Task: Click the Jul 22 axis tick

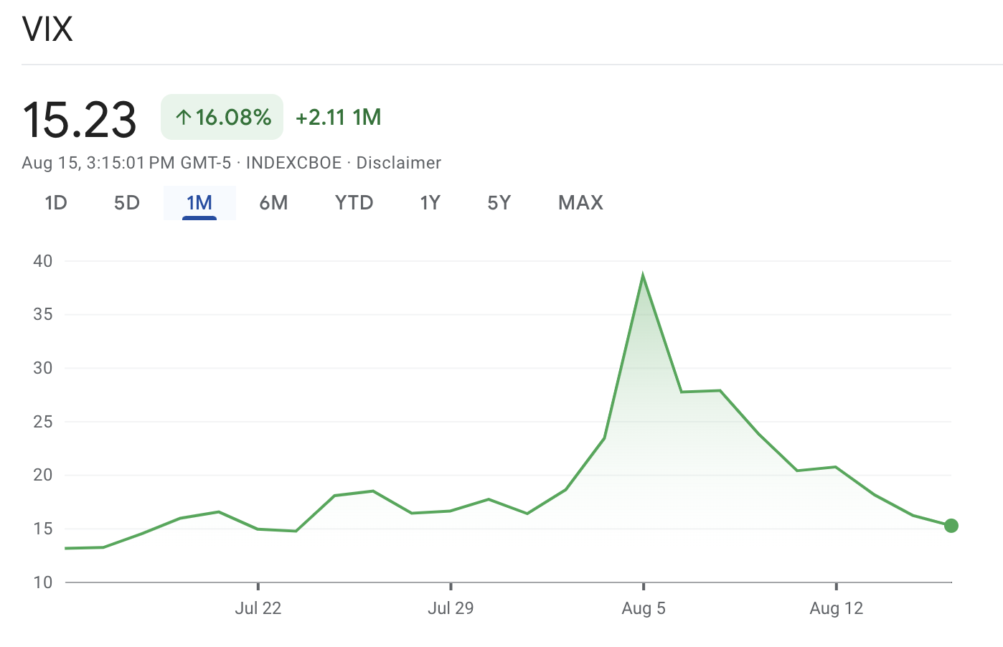Action: (x=258, y=586)
